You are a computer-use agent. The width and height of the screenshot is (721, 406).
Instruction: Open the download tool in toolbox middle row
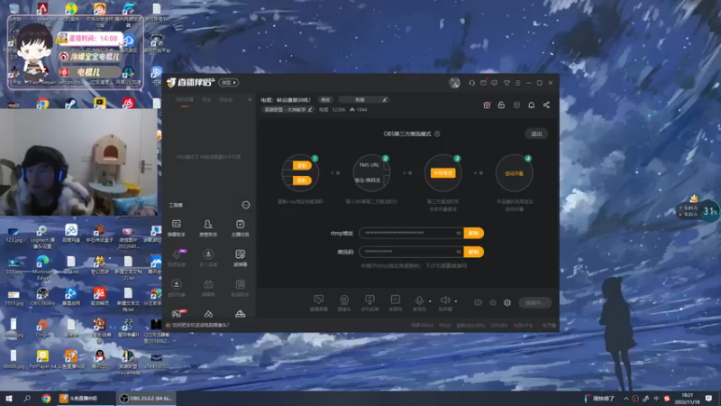click(208, 258)
